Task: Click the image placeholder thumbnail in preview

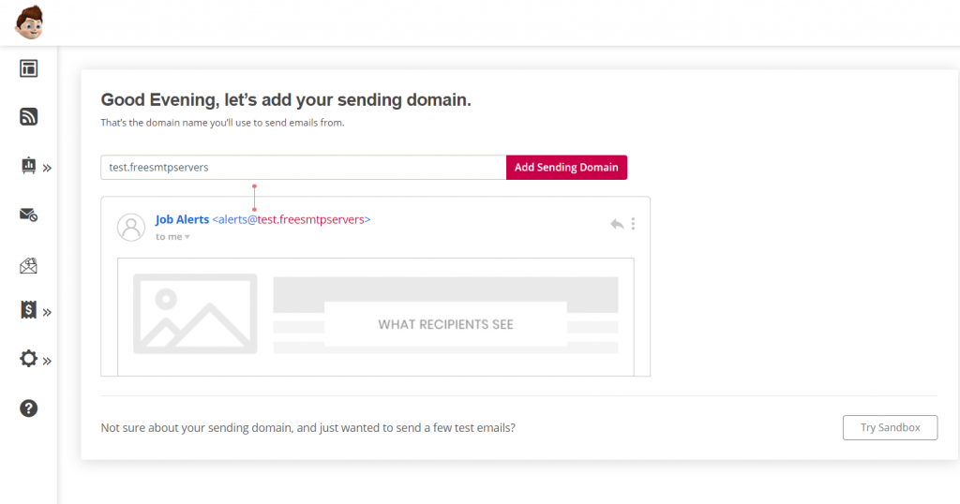Action: pos(195,313)
